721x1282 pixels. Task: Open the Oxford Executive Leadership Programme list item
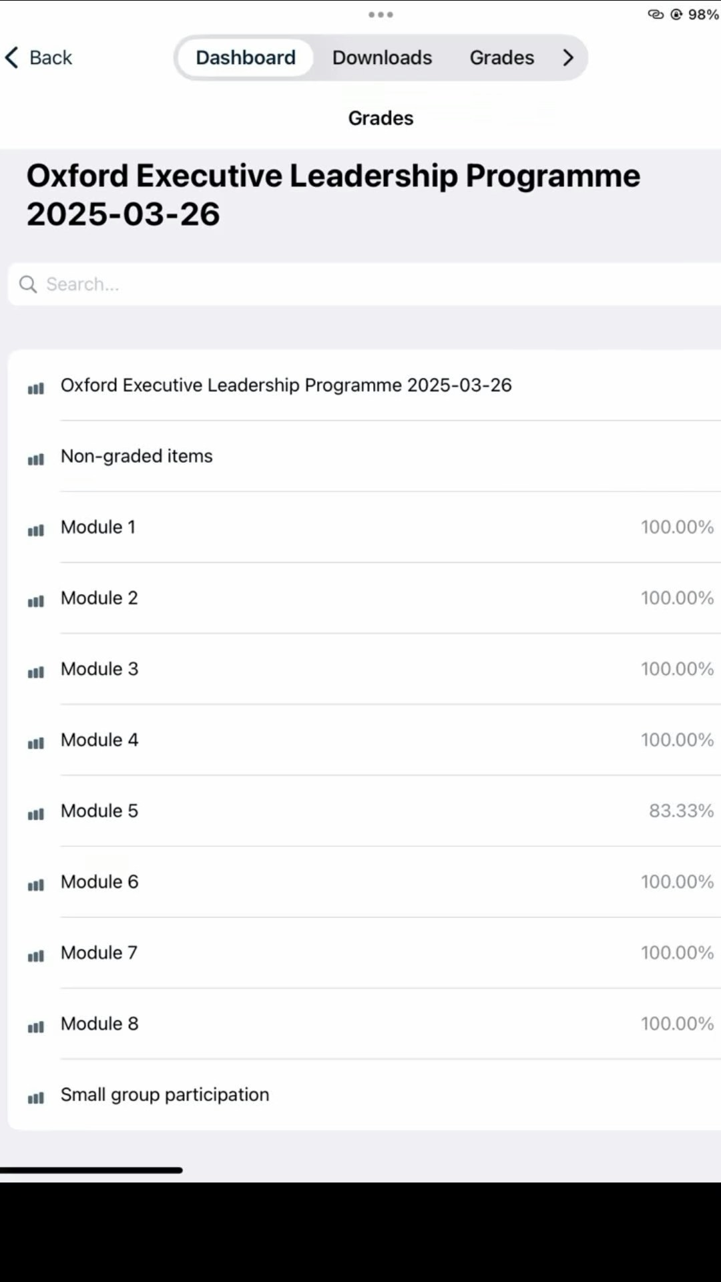pyautogui.click(x=286, y=385)
